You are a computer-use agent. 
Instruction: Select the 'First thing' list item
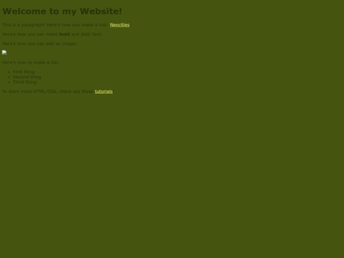24,72
